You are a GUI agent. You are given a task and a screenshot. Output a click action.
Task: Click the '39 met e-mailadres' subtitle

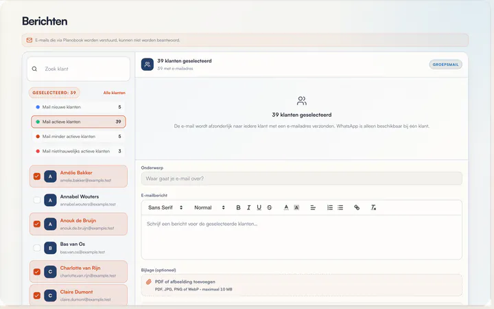coord(175,69)
